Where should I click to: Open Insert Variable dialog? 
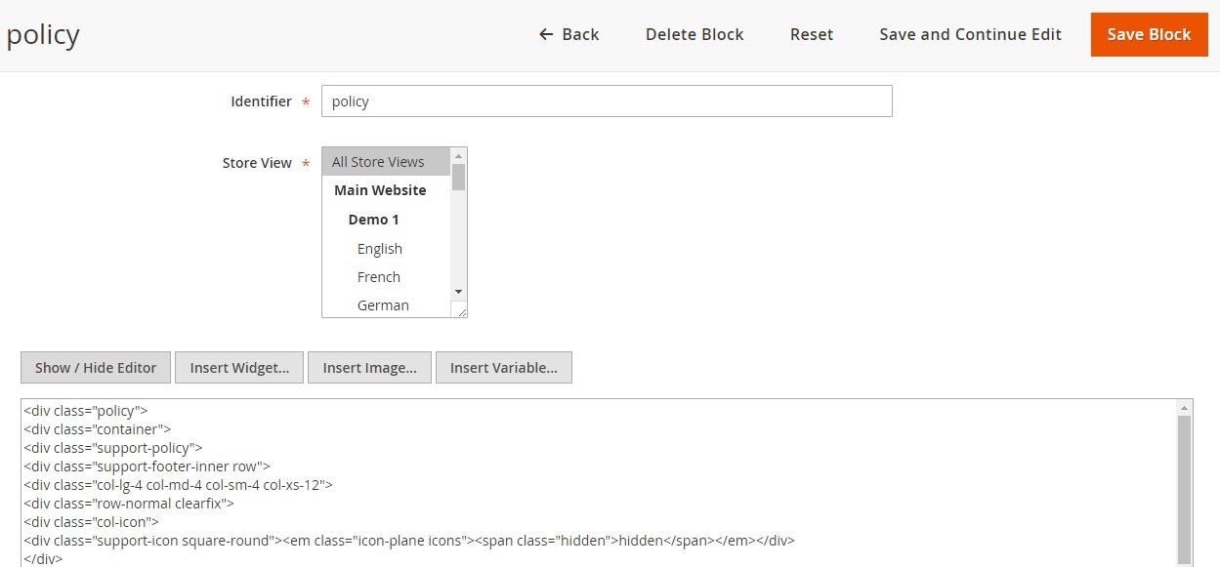503,368
